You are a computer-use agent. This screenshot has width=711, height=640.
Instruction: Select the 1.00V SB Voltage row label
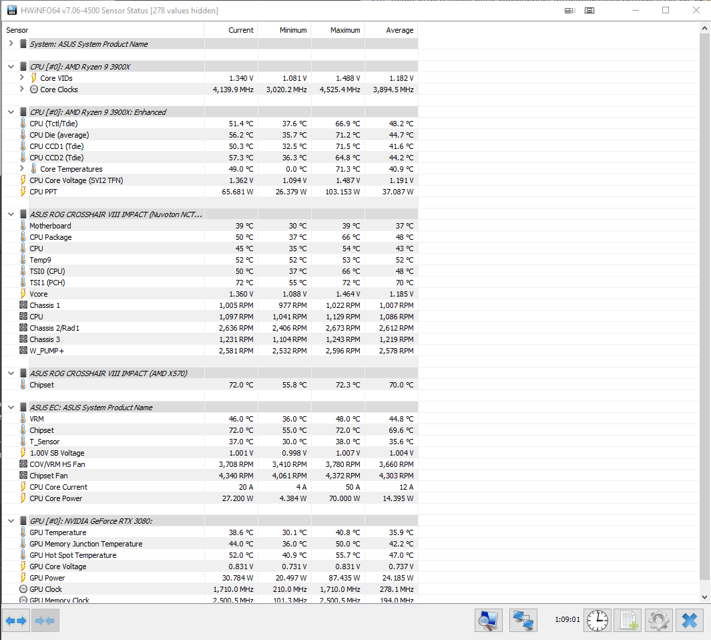(57, 452)
